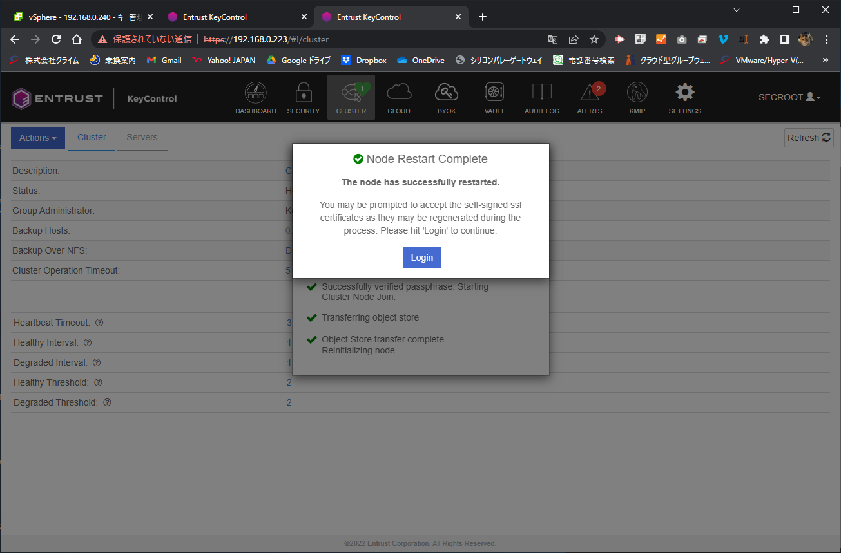Click the Heartbeat Timeout label

(x=52, y=323)
